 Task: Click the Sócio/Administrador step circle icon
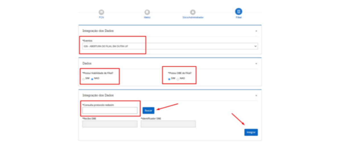point(193,12)
